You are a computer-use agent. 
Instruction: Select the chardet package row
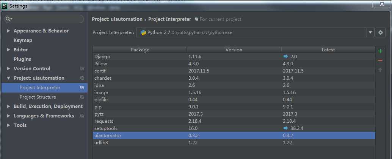234,78
